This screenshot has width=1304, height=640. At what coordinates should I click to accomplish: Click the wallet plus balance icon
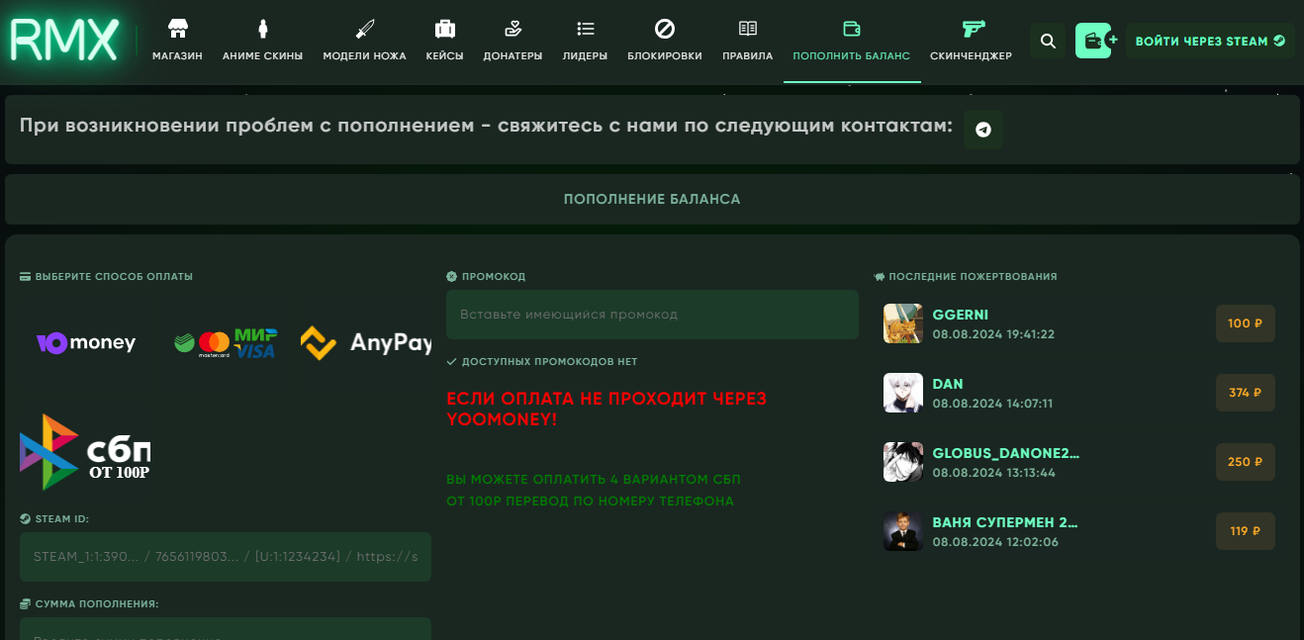click(1096, 42)
